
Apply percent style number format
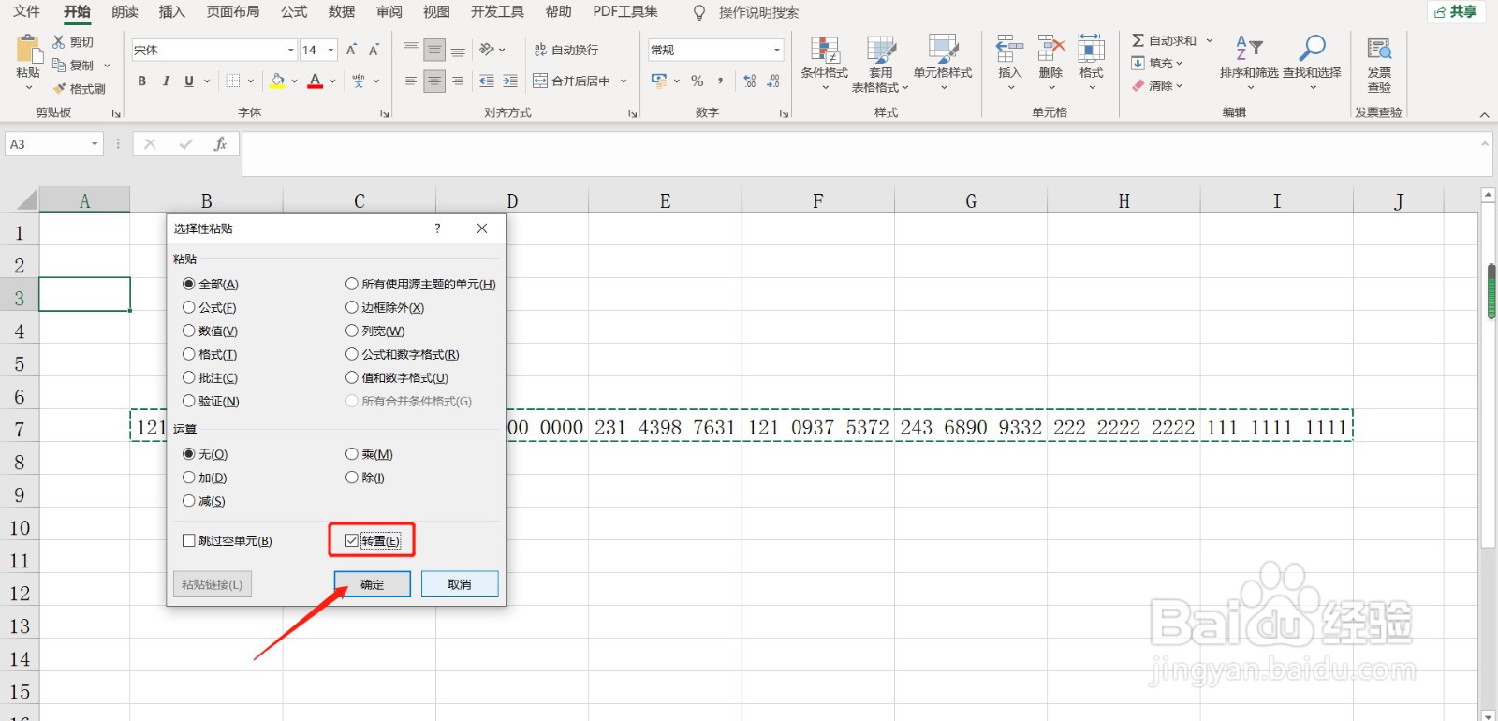click(x=698, y=81)
